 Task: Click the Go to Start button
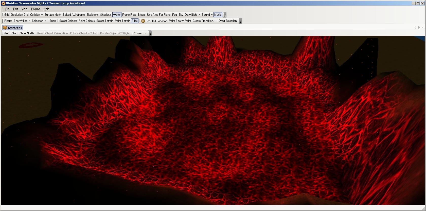(11, 33)
